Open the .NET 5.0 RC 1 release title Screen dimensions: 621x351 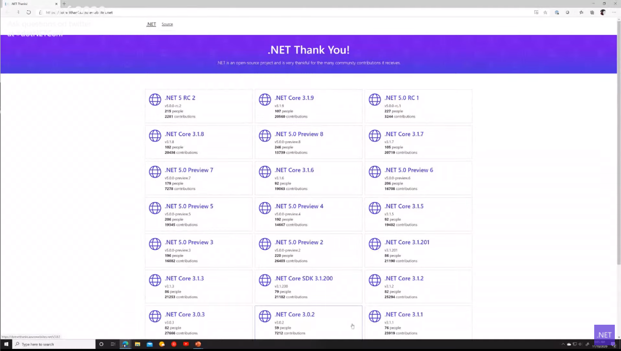coord(401,98)
